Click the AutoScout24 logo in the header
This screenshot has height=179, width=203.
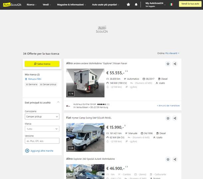point(12,5)
